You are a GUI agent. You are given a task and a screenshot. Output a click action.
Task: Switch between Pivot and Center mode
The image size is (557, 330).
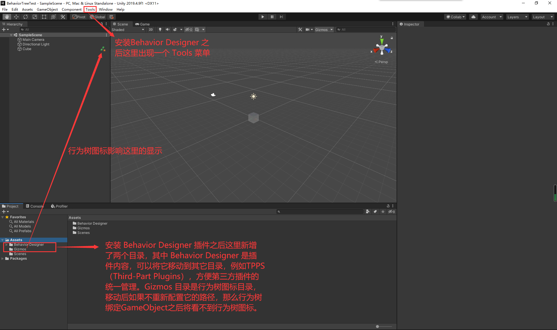click(79, 16)
